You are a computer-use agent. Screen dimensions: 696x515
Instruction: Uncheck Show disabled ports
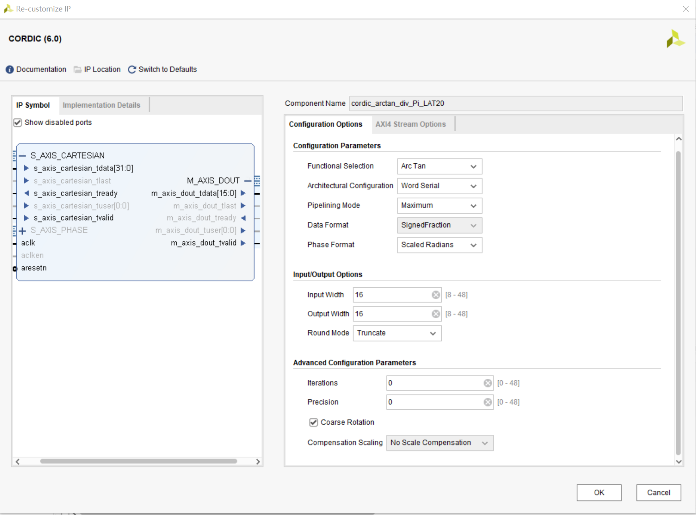click(18, 122)
